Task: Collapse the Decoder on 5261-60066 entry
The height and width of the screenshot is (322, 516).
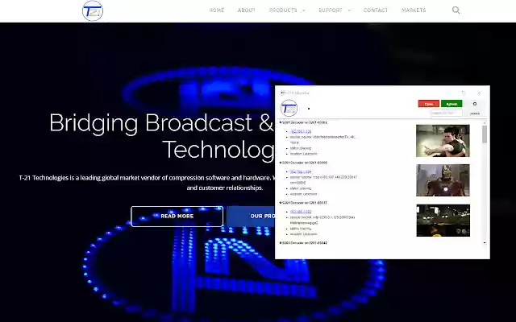Action: 281,163
